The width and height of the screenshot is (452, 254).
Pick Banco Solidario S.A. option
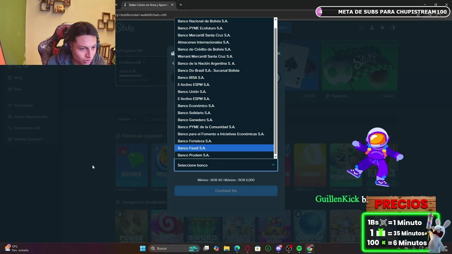click(224, 113)
